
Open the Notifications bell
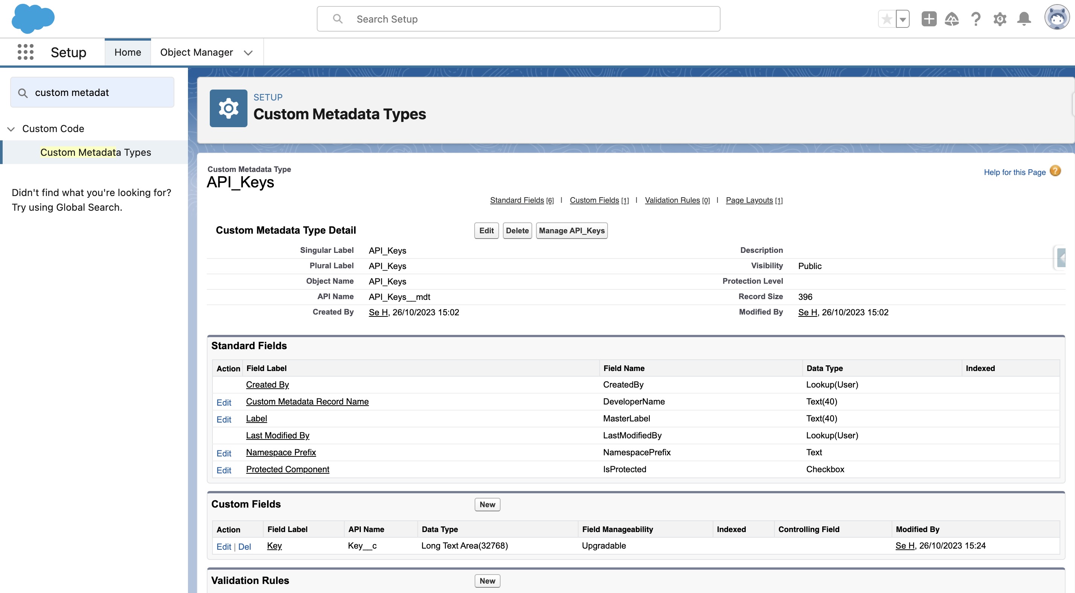1024,19
